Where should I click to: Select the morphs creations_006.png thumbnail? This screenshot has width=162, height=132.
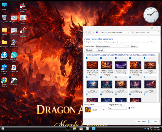tap(150, 84)
